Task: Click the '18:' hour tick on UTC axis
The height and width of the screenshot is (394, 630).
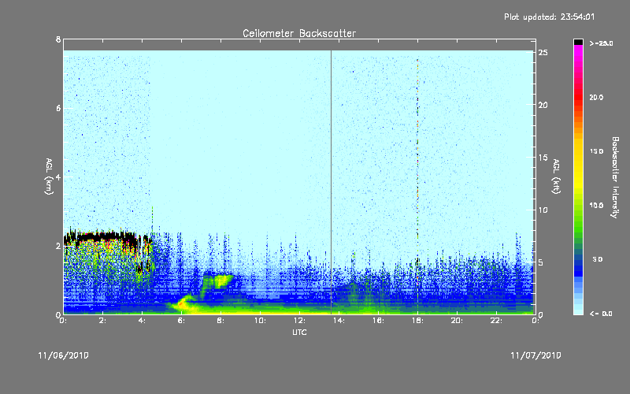Action: point(417,321)
